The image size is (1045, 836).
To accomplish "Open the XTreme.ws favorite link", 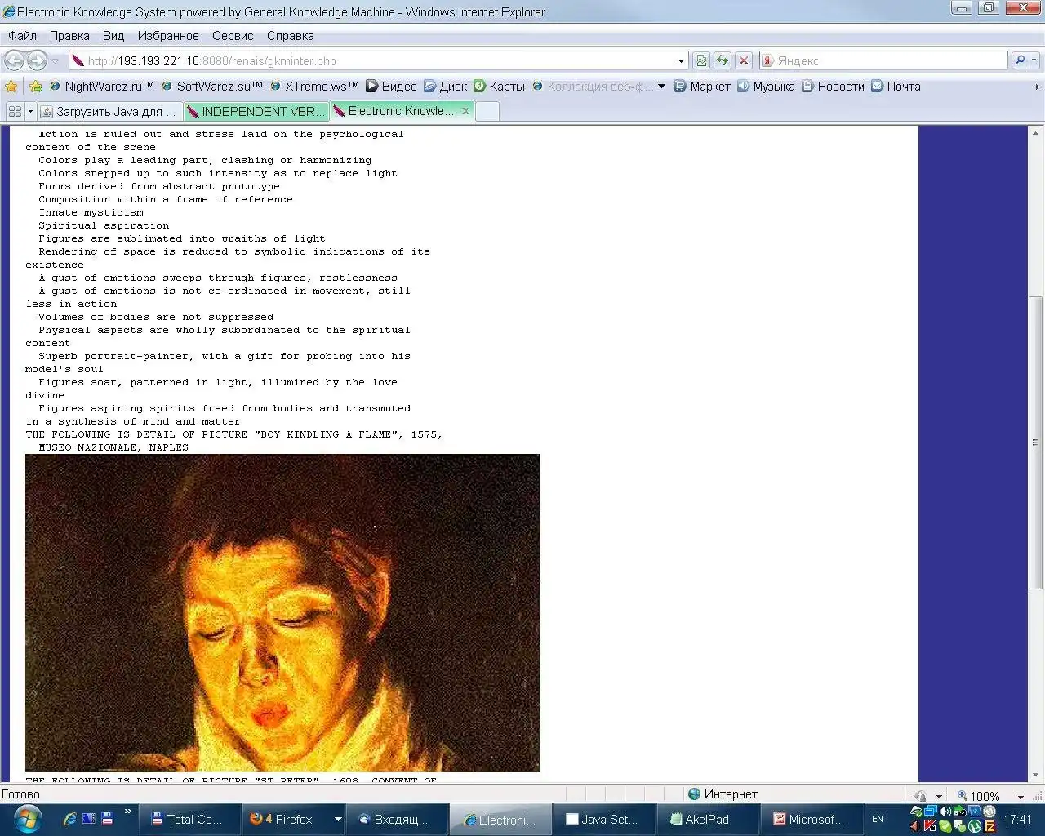I will pyautogui.click(x=315, y=86).
